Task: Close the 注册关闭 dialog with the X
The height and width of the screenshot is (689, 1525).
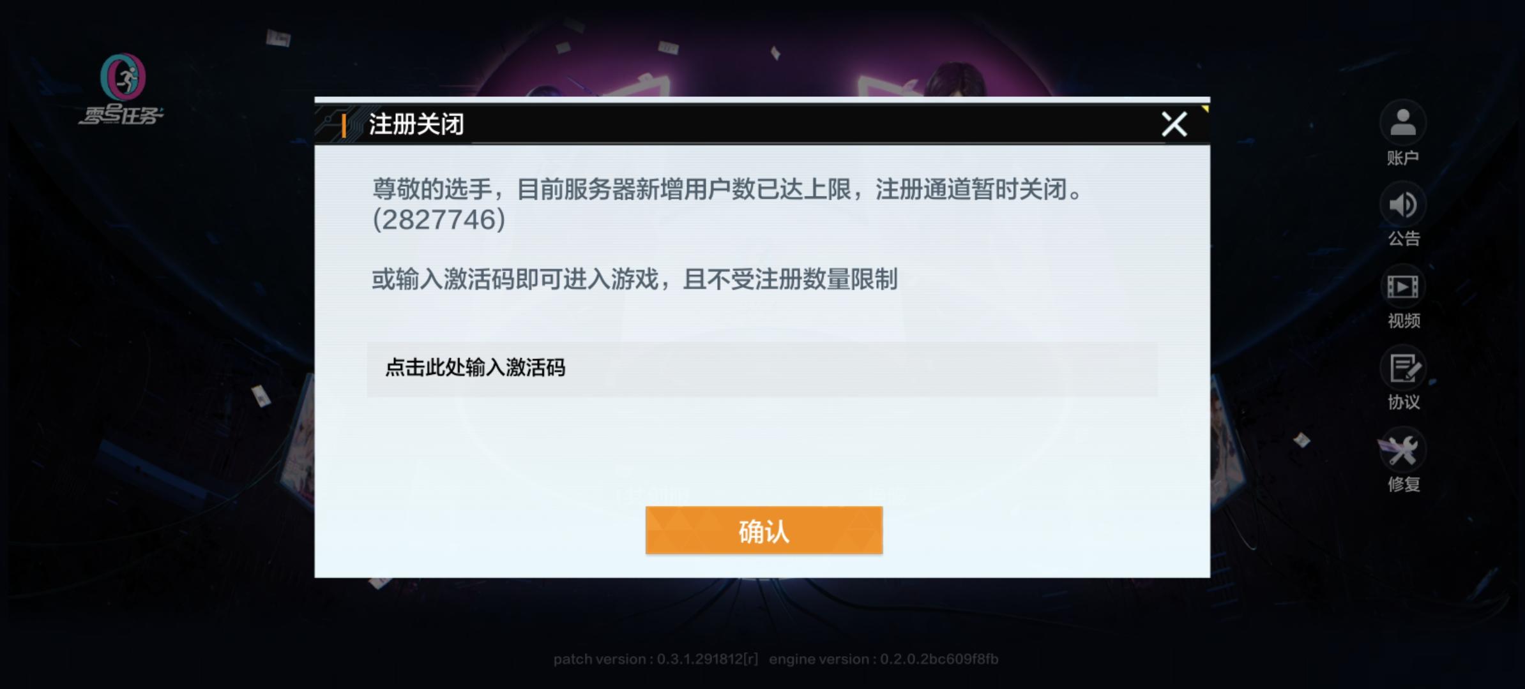Action: [1174, 124]
